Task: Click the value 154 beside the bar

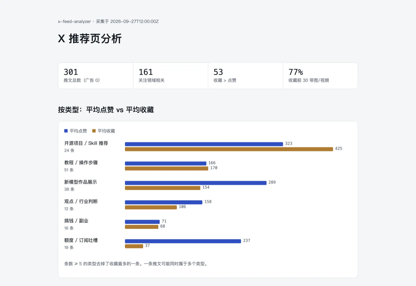Action: 206,187
